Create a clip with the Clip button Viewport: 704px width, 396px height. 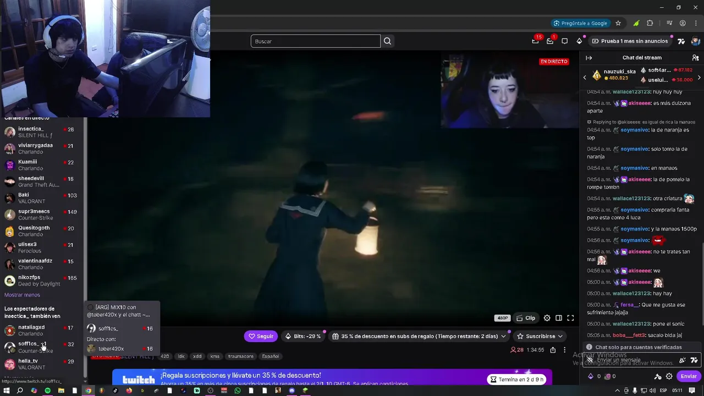click(526, 318)
